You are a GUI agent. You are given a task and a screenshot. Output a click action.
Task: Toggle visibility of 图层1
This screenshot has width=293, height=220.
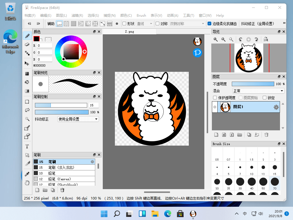(215, 107)
